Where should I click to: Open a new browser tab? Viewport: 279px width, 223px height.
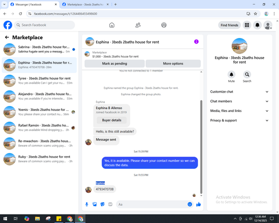point(116,4)
